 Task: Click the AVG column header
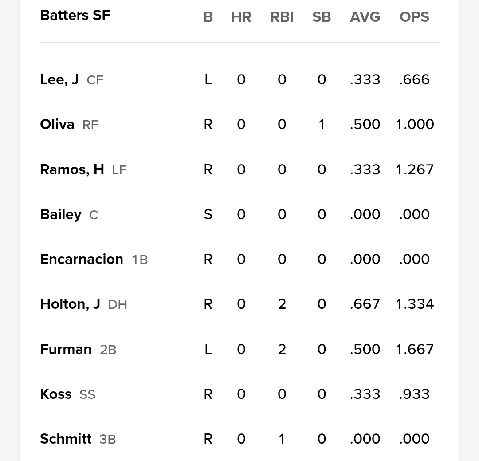[x=365, y=17]
